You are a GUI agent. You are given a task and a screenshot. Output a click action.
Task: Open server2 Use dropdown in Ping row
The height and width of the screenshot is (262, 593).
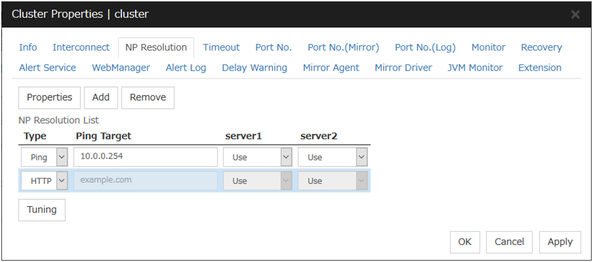click(x=333, y=157)
